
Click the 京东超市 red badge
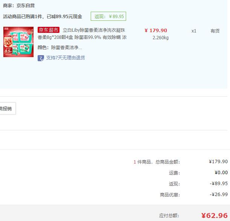(x=49, y=30)
